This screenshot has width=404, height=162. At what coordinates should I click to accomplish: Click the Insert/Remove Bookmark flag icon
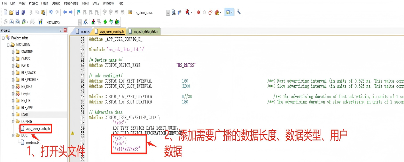(x=79, y=12)
